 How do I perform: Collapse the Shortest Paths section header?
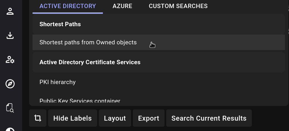pos(159,24)
